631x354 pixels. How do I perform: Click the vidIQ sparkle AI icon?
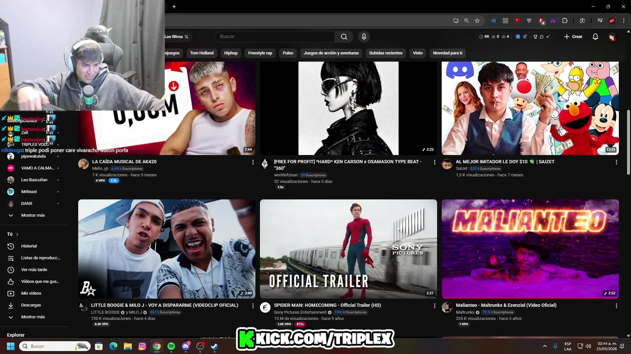click(548, 37)
